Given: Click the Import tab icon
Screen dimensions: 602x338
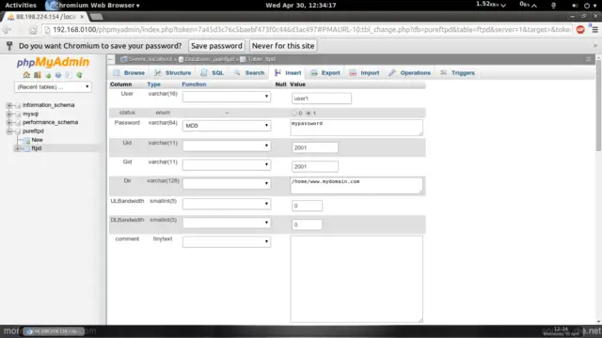Looking at the screenshot, I should click(x=353, y=73).
